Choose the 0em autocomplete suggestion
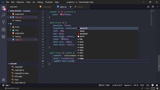160x90 pixels. coord(107,47)
